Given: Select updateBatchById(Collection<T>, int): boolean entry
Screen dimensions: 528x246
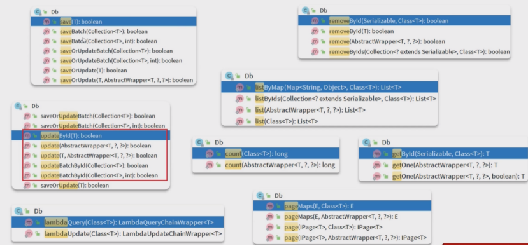Looking at the screenshot, I should 91,175.
